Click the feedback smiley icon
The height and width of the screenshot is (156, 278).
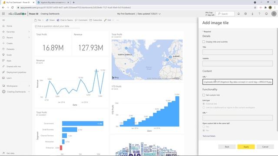266,14
